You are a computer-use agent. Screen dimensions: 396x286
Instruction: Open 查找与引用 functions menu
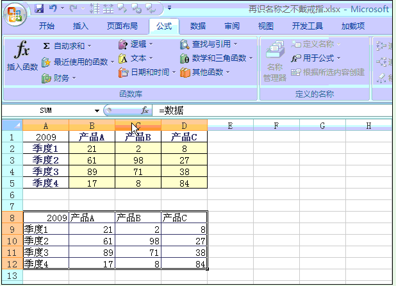(209, 44)
